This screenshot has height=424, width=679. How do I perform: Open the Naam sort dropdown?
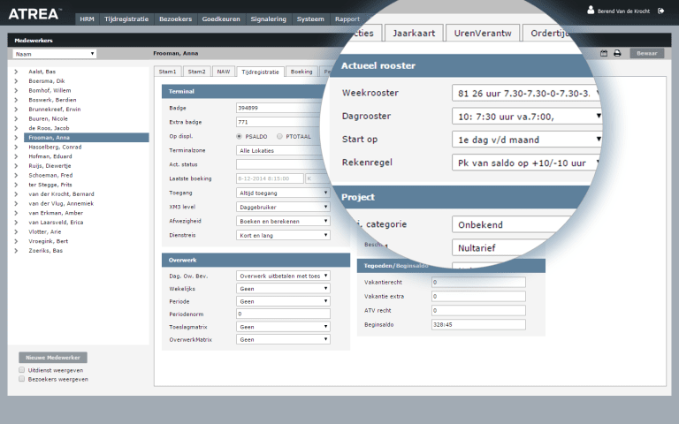click(x=55, y=54)
